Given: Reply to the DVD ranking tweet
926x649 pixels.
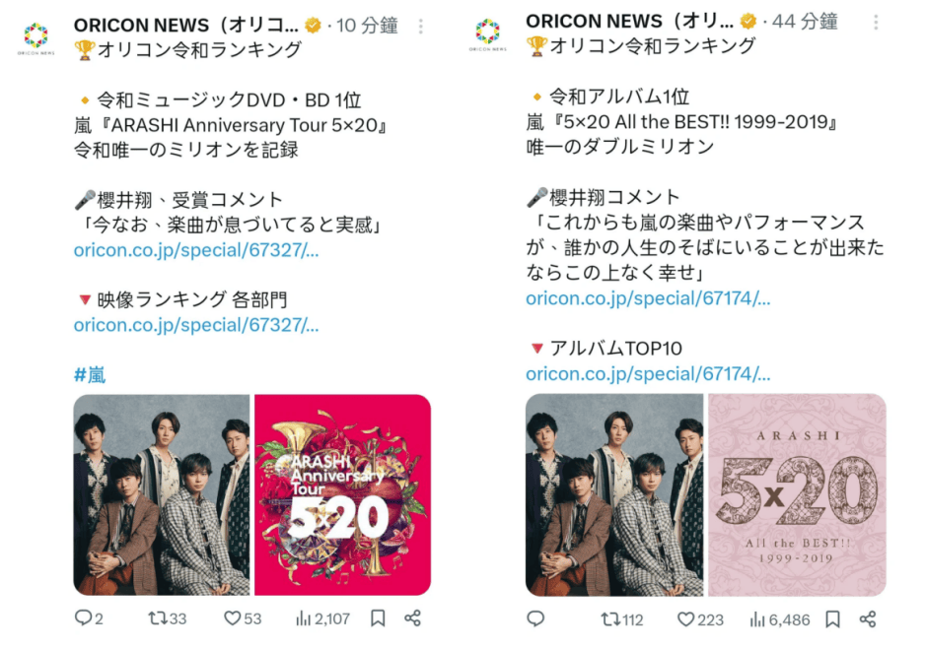Looking at the screenshot, I should click(89, 618).
